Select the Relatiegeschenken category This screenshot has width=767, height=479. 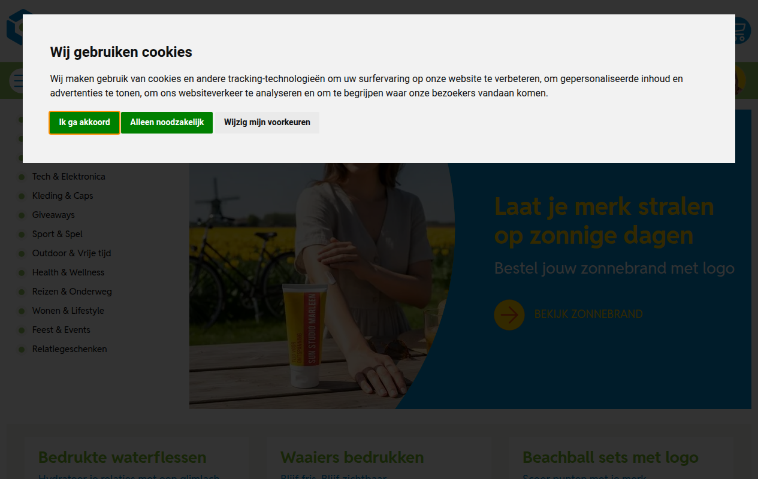(x=70, y=349)
